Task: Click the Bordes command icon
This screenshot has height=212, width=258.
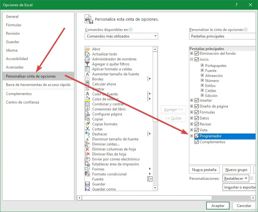Action: click(87, 79)
